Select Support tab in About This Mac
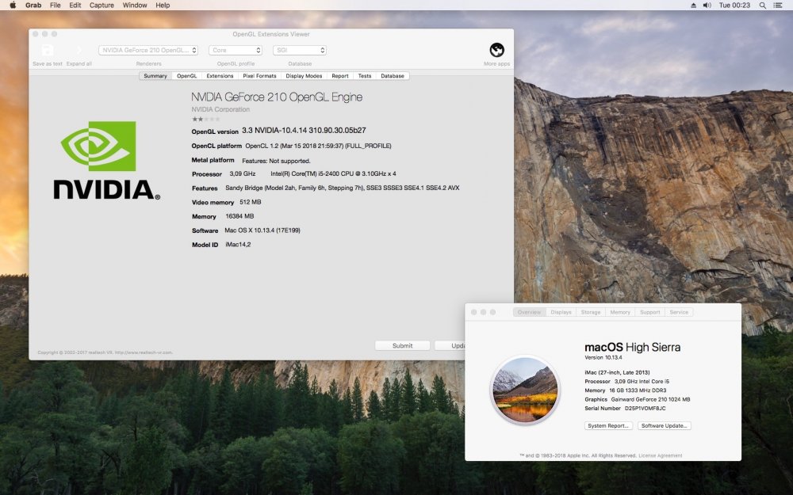 coord(650,312)
